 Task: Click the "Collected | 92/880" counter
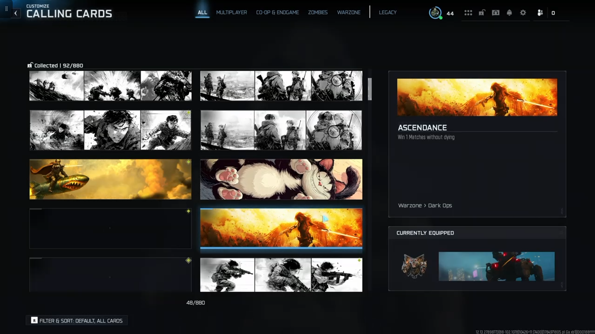point(59,65)
